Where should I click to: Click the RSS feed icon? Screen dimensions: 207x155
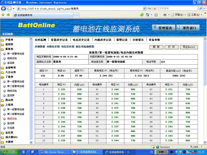point(156,15)
